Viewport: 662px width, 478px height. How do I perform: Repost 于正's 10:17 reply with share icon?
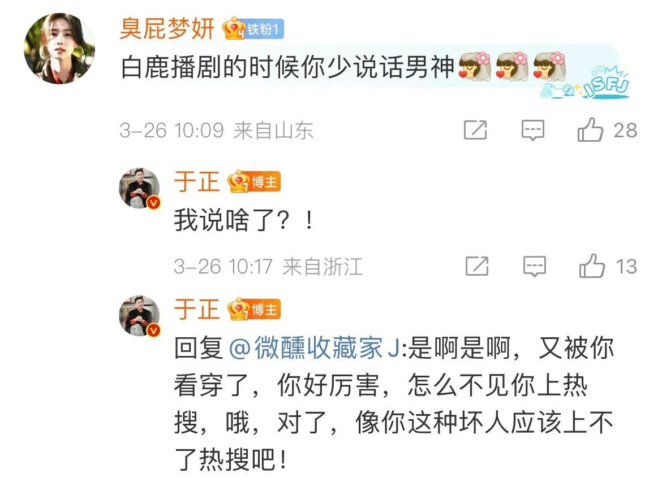(477, 266)
